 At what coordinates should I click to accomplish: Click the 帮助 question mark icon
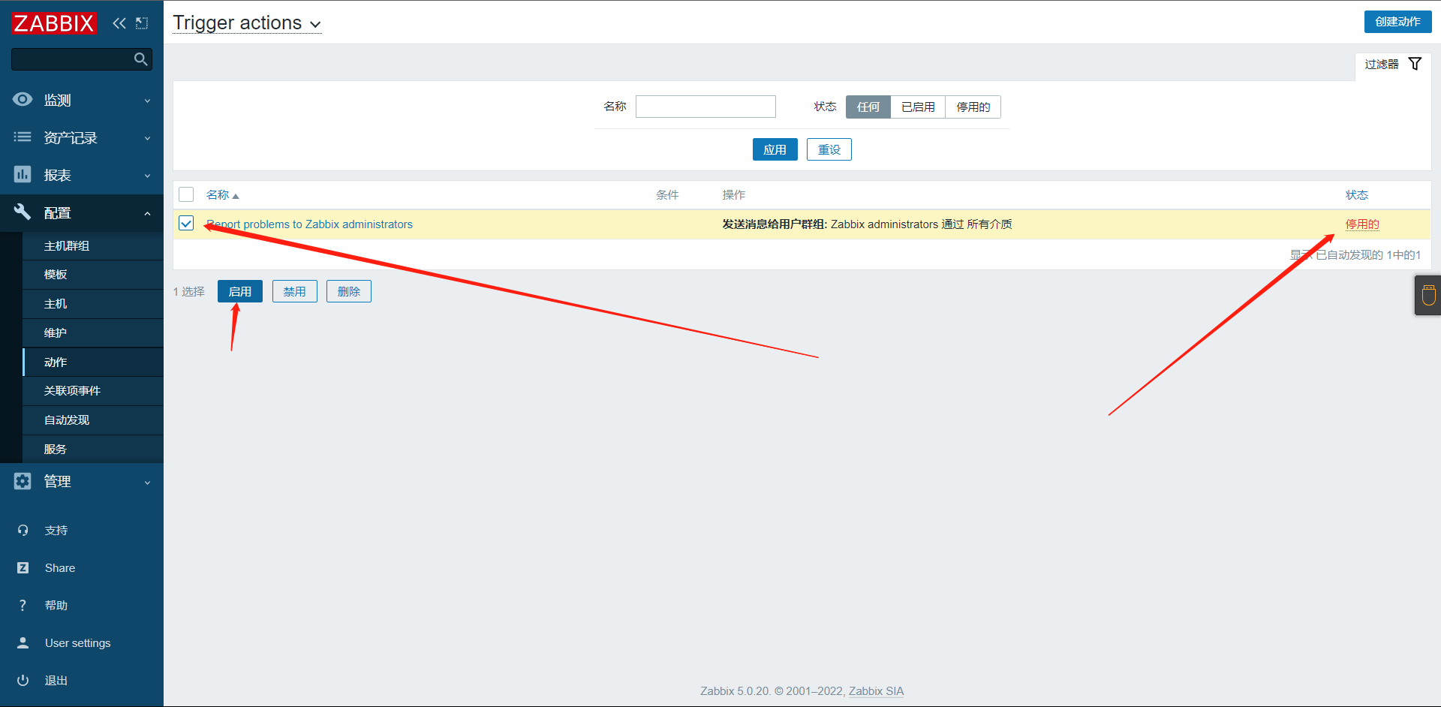click(23, 606)
